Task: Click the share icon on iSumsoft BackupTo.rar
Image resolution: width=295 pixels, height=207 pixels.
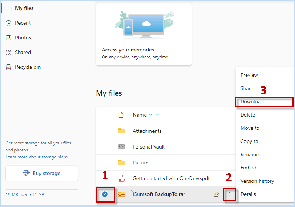Action: [216, 194]
